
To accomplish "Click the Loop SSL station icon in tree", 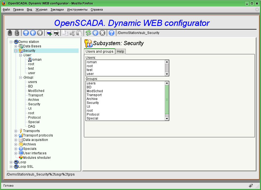I will 16,167.
